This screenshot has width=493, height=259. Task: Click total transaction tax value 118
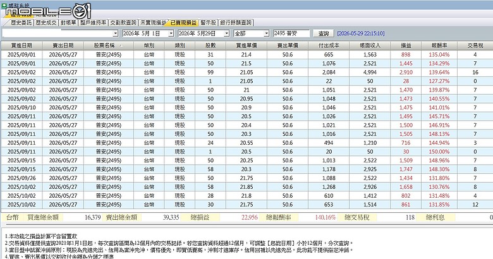(410, 217)
